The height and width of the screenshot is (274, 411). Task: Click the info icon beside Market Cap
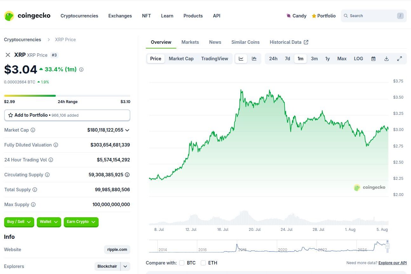coord(34,130)
